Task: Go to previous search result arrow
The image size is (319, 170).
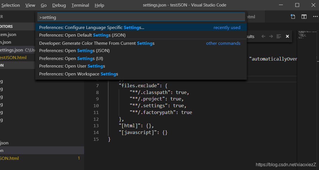Action: pos(263,36)
